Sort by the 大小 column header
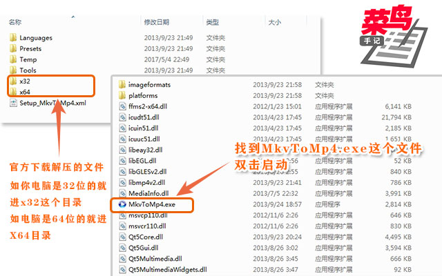This screenshot has height=276, width=442. pyautogui.click(x=274, y=22)
